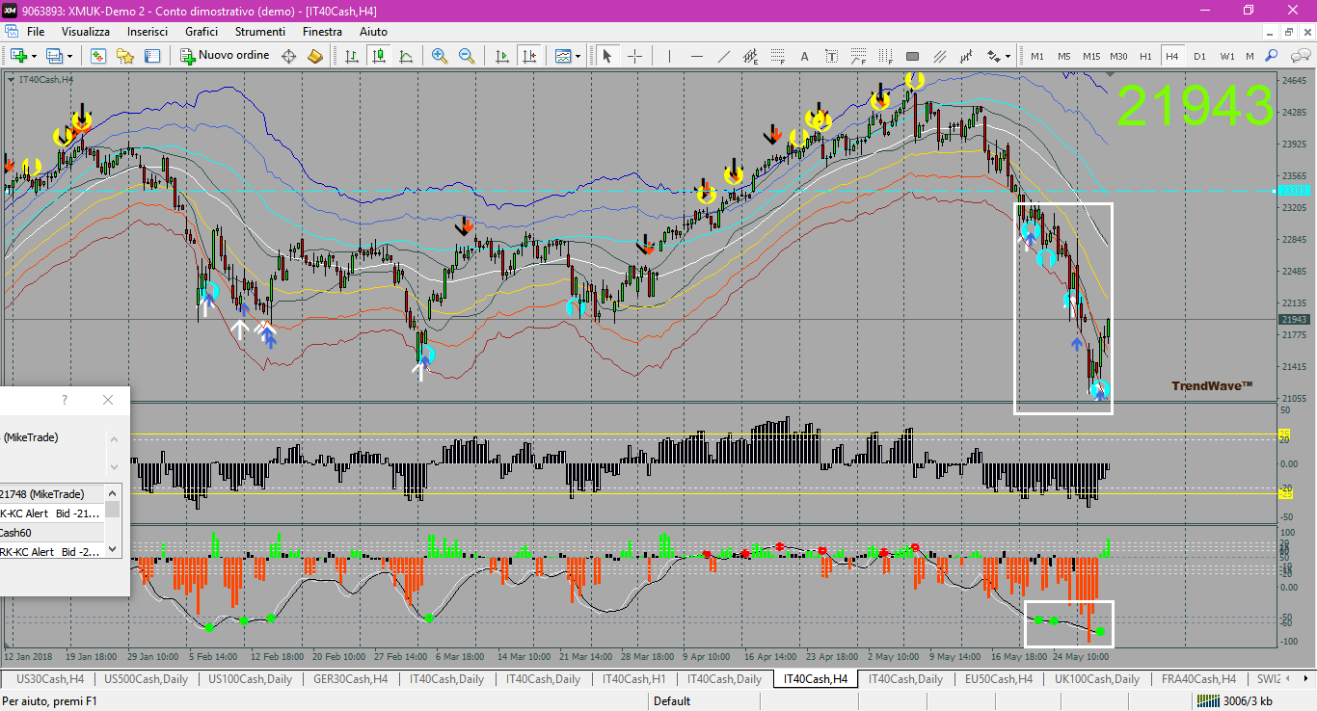Open the search magnifier icon
This screenshot has height=711, width=1317.
click(1272, 56)
